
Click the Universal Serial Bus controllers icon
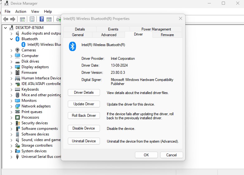pos(18,157)
